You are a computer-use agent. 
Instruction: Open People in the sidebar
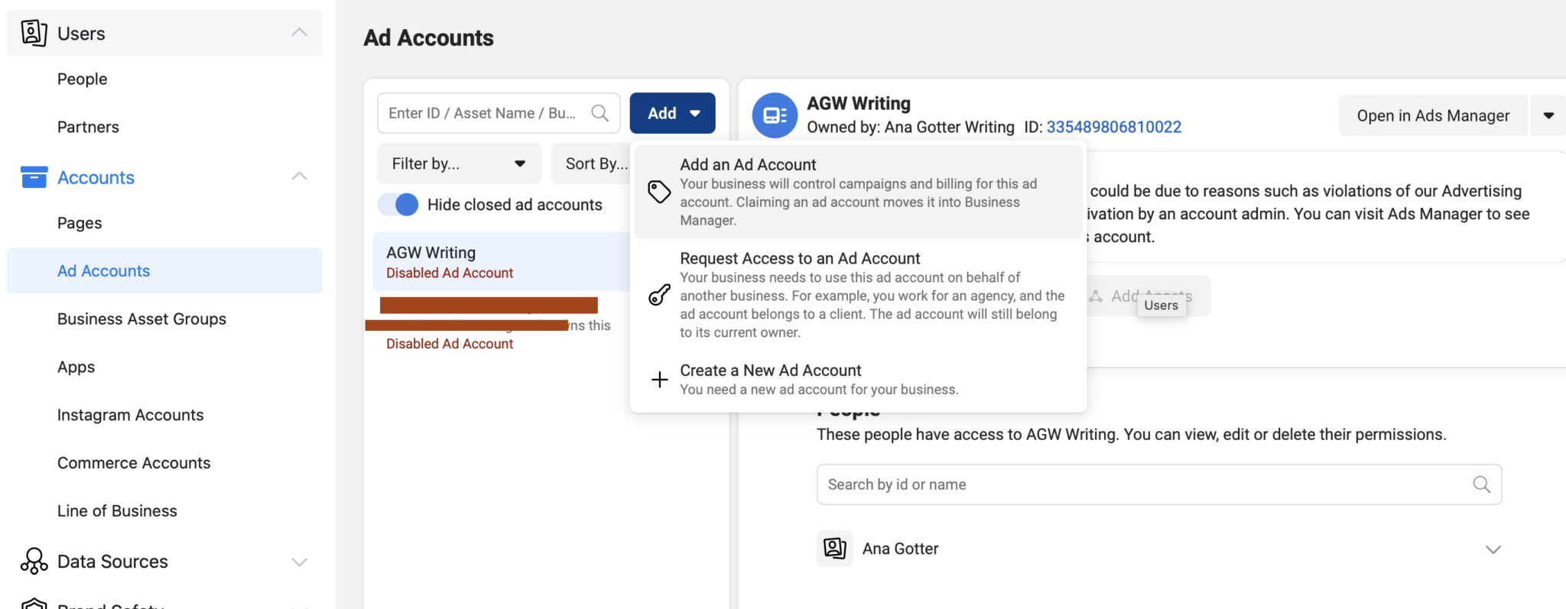click(x=82, y=79)
